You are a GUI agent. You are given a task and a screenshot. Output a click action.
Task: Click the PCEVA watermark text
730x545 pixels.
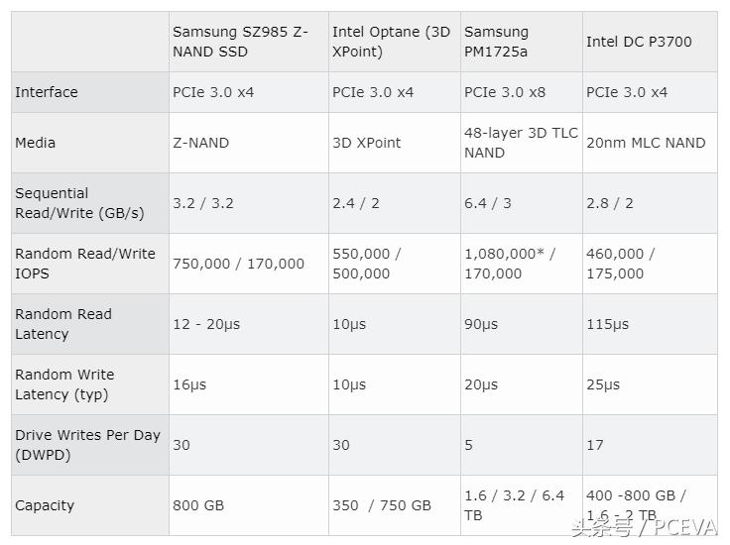pyautogui.click(x=682, y=528)
